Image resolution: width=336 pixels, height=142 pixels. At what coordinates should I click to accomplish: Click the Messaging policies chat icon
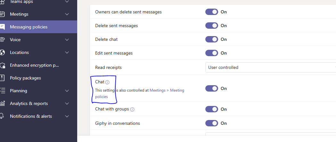(2, 27)
